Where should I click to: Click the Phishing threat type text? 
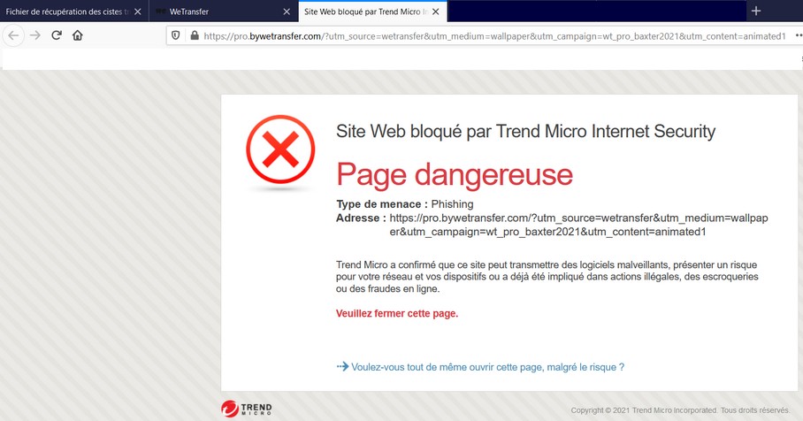(452, 203)
